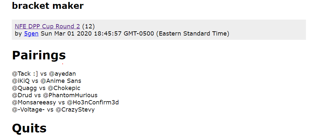Click the Sun Mar 01 2020 timestamp text
321x138 pixels.
click(x=135, y=34)
